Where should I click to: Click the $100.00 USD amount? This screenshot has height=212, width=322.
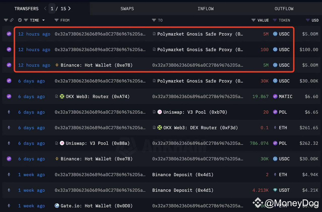[x=309, y=49]
